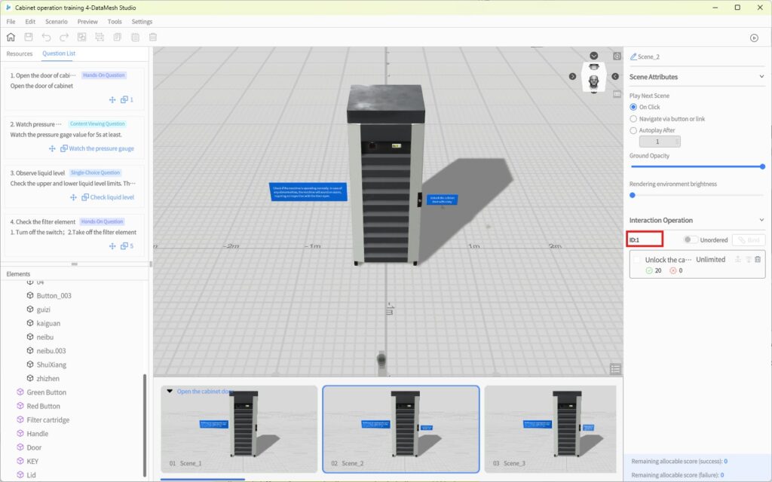Adjust the Ground Opacity slider handle
Image resolution: width=772 pixels, height=482 pixels.
(762, 166)
